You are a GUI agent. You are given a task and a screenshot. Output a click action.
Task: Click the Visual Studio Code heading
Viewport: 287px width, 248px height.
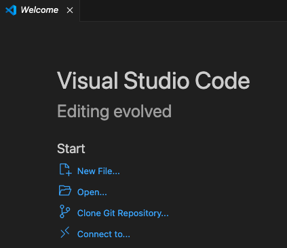coord(153,81)
